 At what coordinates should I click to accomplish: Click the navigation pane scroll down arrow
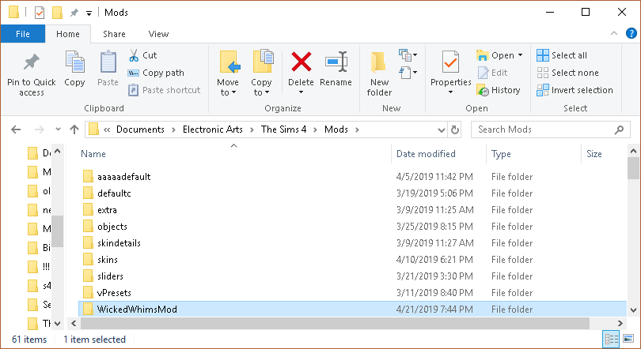coord(58,324)
